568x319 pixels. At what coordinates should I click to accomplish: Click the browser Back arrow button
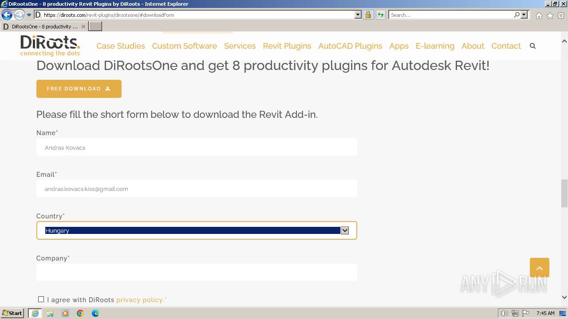[x=7, y=15]
